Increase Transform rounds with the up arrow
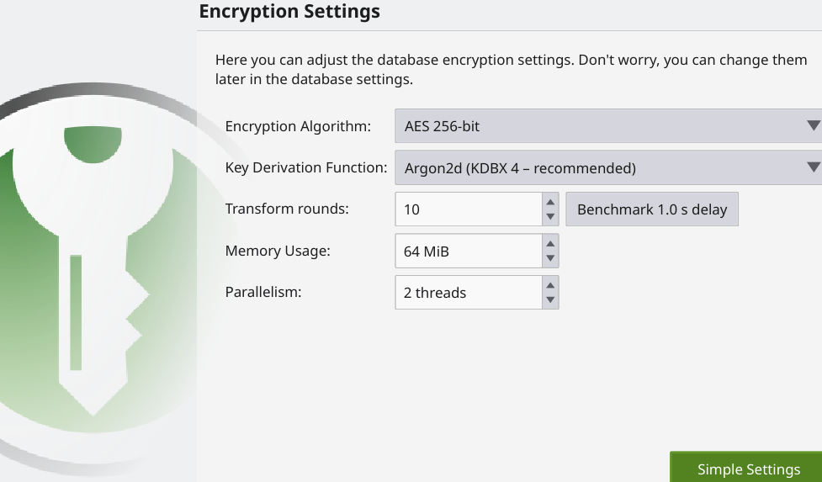Screen dimensions: 822x482 click(550, 202)
